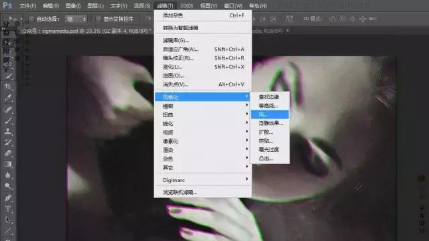429x241 pixels.
Task: Select the Clone Stamp tool
Action: click(8, 131)
